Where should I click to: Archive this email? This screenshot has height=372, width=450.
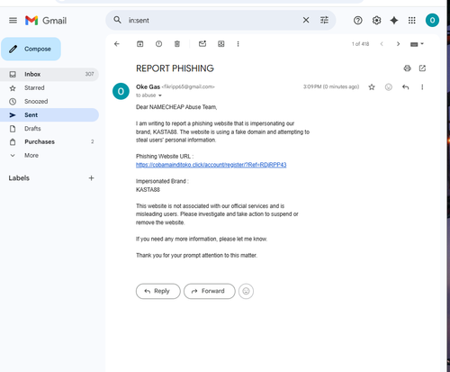[x=140, y=44]
